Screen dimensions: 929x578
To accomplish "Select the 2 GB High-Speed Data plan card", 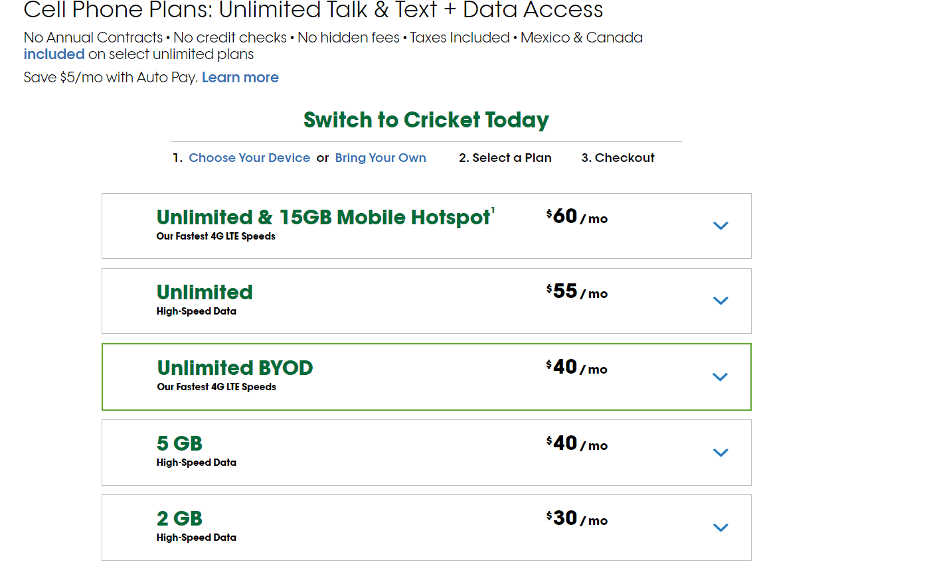I will (x=426, y=528).
